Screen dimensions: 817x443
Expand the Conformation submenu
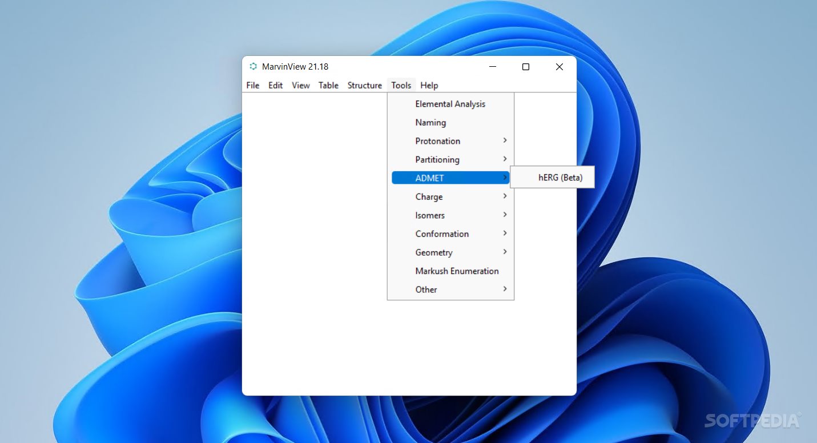(x=450, y=233)
